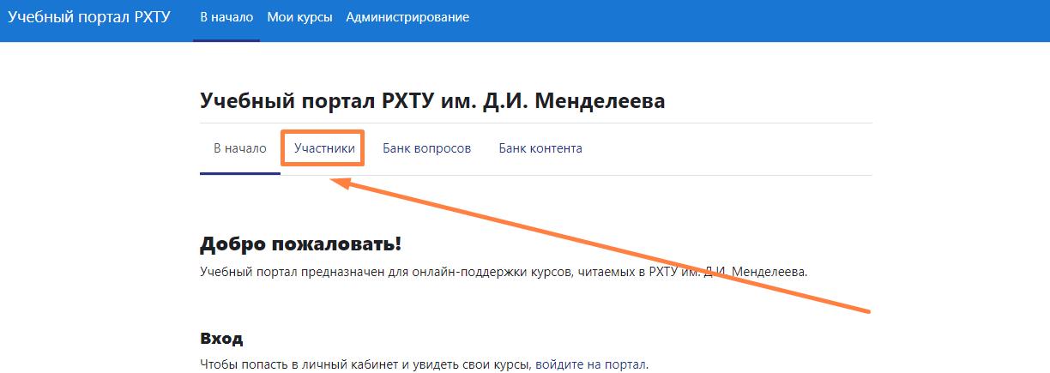Image resolution: width=1050 pixels, height=373 pixels.
Task: Select the В начало tab below the title
Action: [240, 148]
